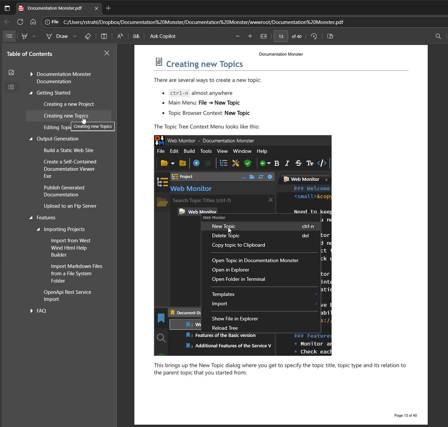The width and height of the screenshot is (448, 427).
Task: Start Read aloud
Action: click(x=120, y=36)
